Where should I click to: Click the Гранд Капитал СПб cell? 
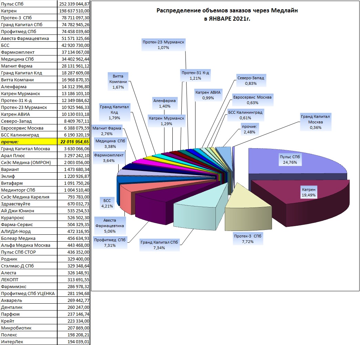click(x=29, y=25)
